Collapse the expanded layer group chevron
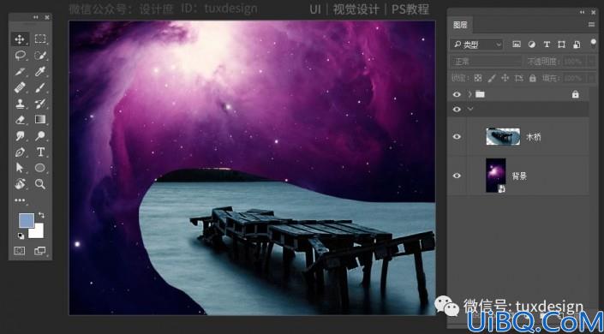This screenshot has height=334, width=604. [469, 109]
